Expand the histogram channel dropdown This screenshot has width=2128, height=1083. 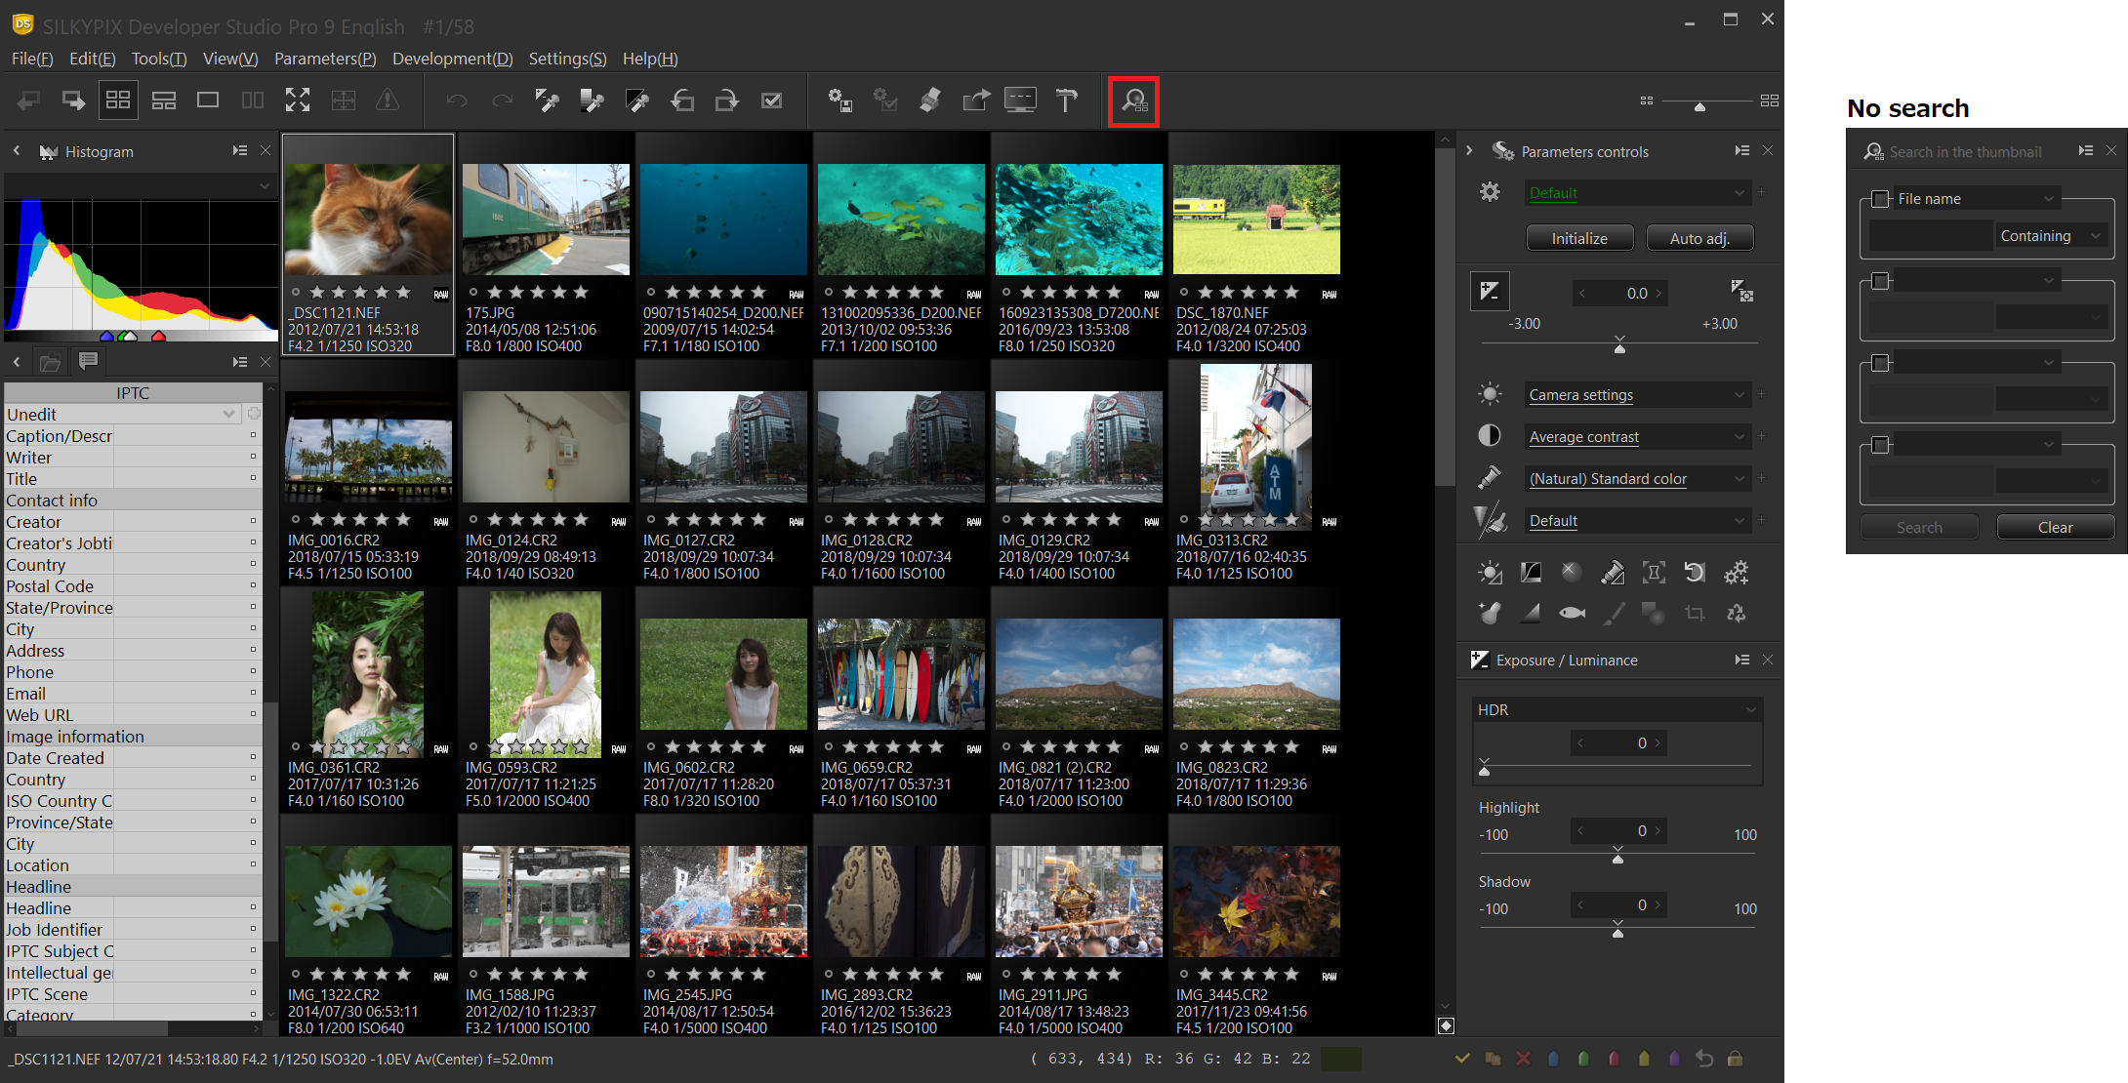pos(140,185)
